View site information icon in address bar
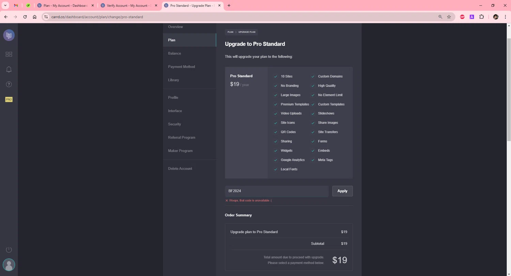 (x=46, y=17)
